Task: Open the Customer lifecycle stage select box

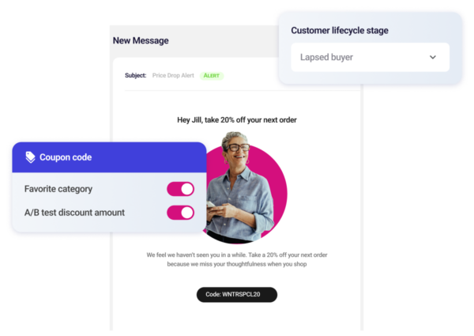Action: coord(370,57)
